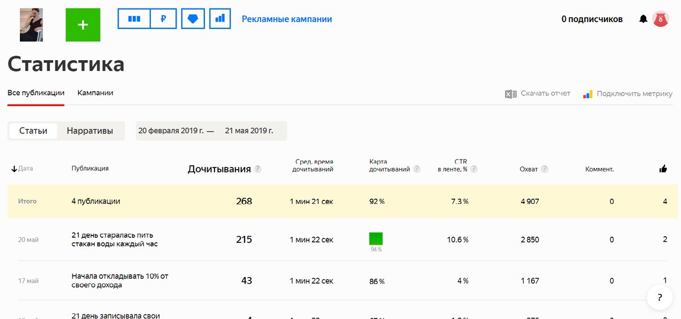Open the diamond icon button
Viewport: 681px width, 319px height.
tap(193, 19)
